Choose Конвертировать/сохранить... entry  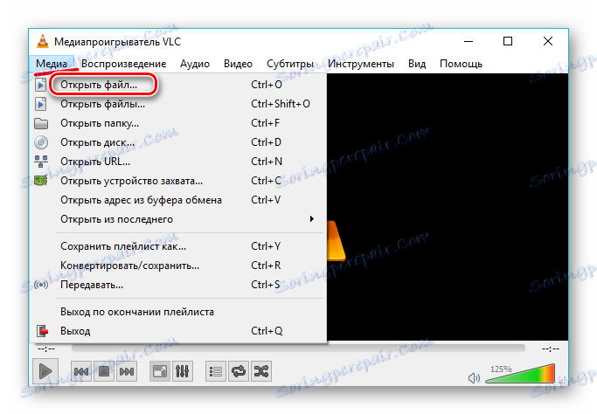coord(178,266)
